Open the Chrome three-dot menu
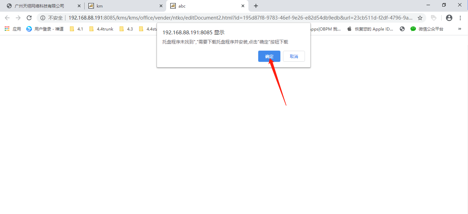 click(460, 18)
